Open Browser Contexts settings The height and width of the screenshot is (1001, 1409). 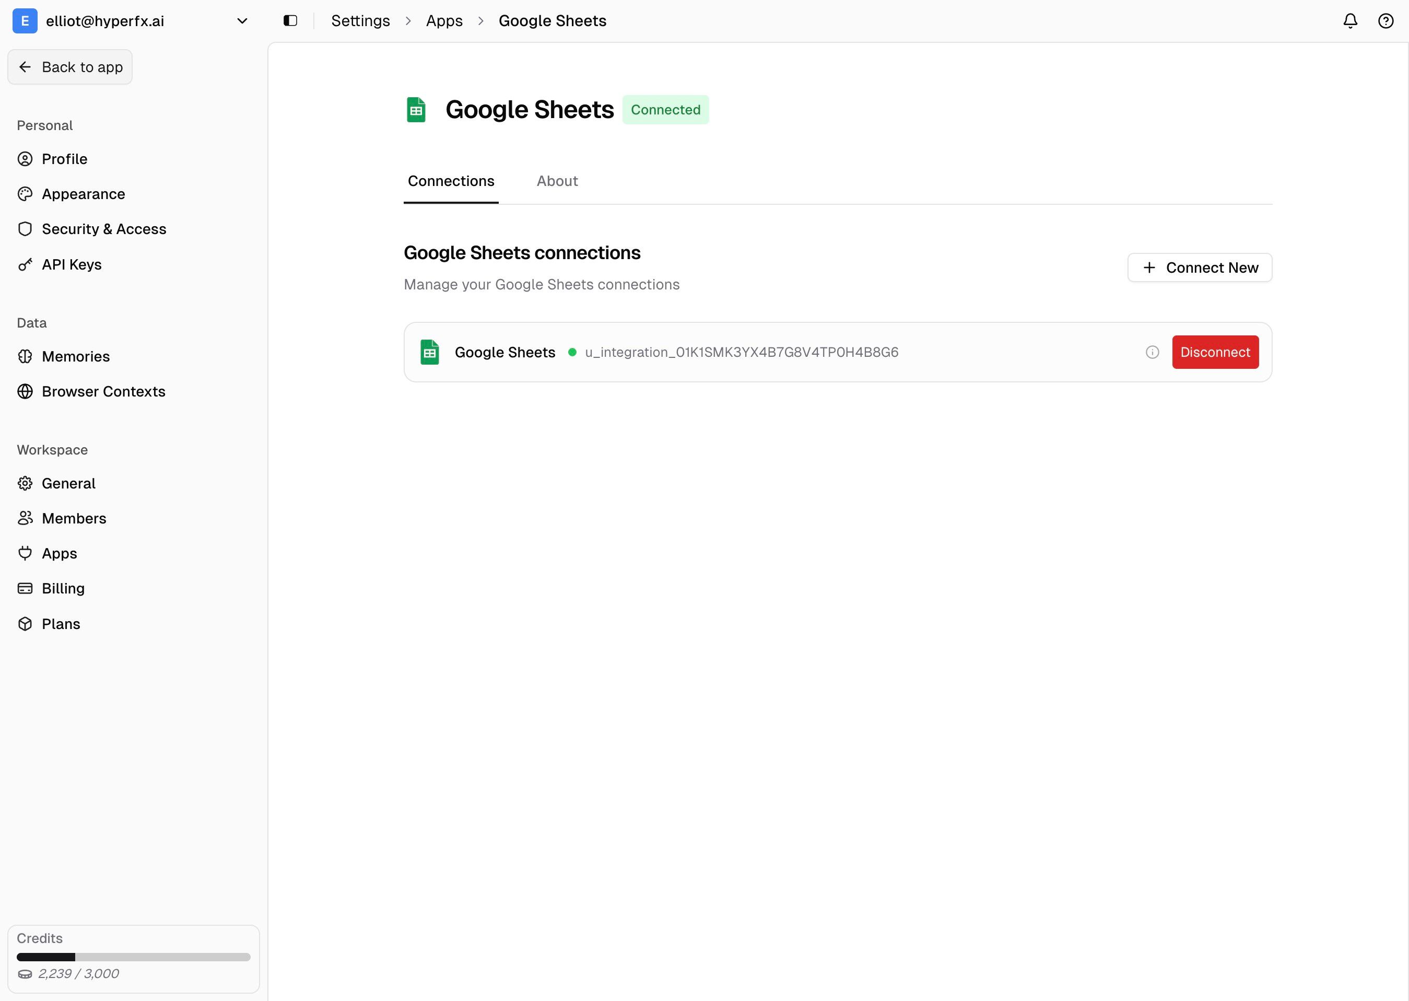(x=103, y=391)
